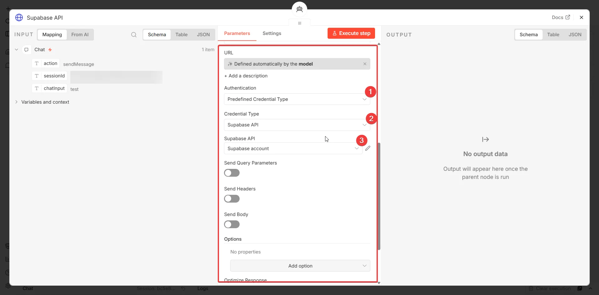Click the parameters panel scrollbar
Image resolution: width=599 pixels, height=295 pixels.
pos(379,196)
